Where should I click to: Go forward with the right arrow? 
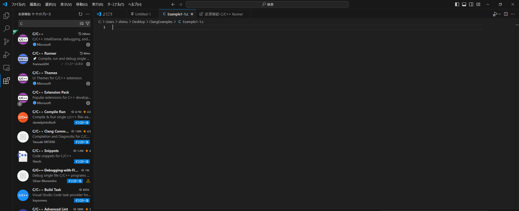point(180,4)
